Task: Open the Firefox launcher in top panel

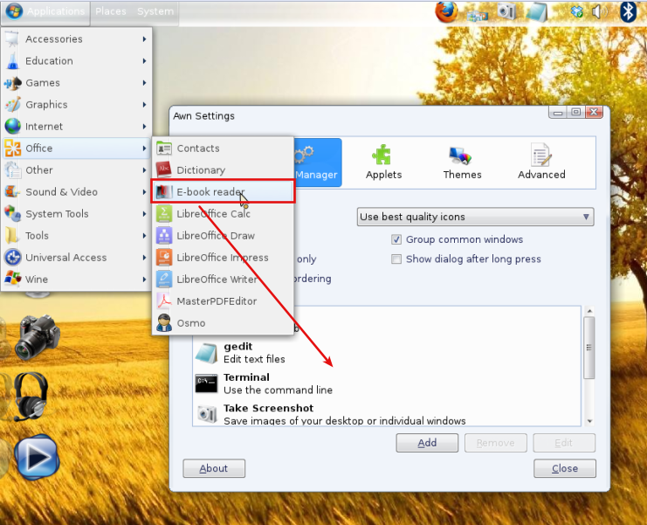Action: pos(446,11)
